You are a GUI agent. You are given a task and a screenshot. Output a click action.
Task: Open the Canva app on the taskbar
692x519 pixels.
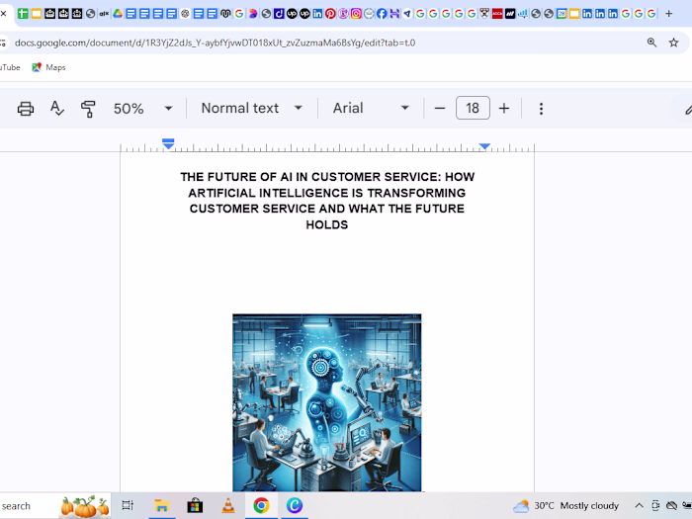(x=295, y=506)
